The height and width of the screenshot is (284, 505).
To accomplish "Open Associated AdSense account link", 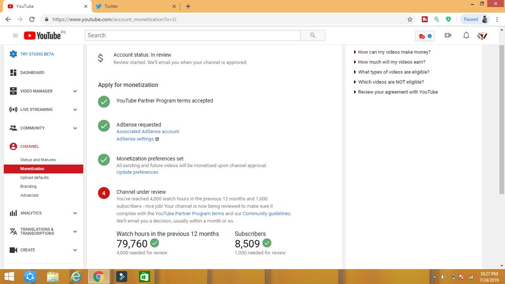I will [147, 131].
